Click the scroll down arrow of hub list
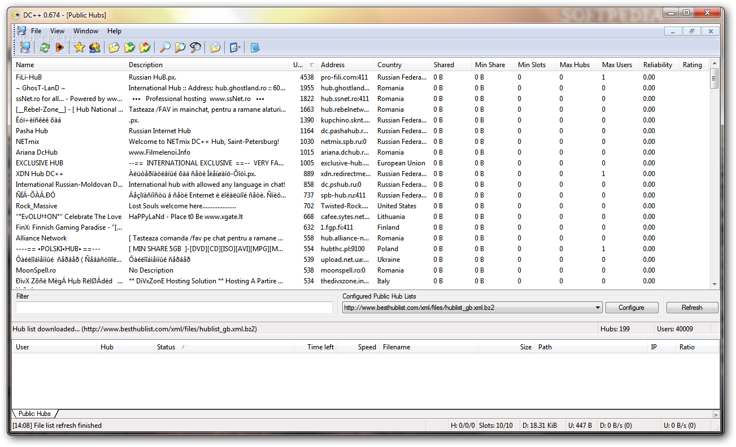 [715, 283]
